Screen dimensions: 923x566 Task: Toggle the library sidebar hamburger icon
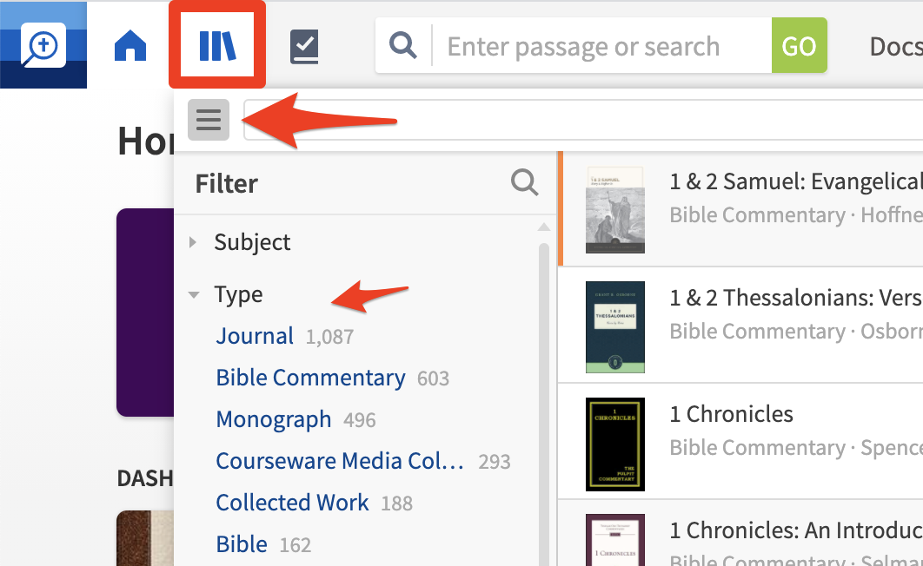tap(209, 120)
